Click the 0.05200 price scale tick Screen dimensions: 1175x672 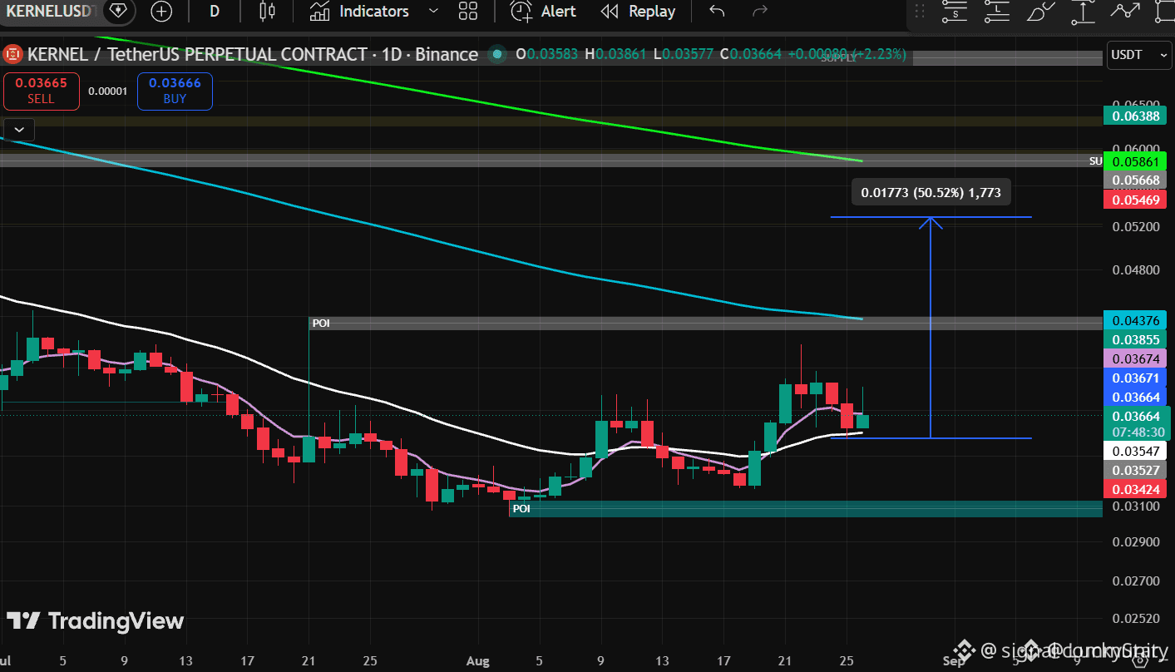(1135, 226)
